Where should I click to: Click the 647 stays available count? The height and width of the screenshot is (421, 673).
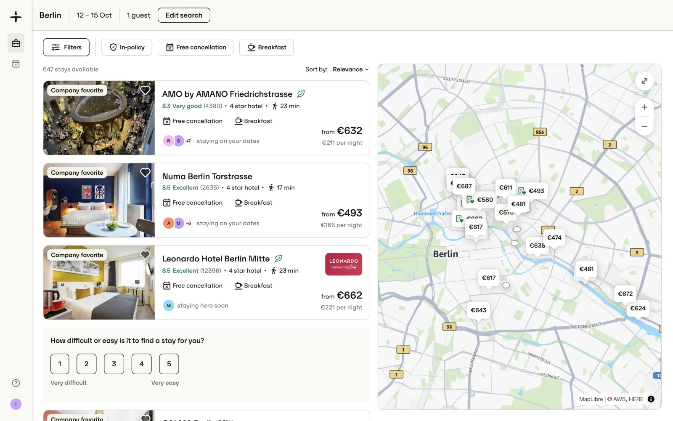(71, 69)
